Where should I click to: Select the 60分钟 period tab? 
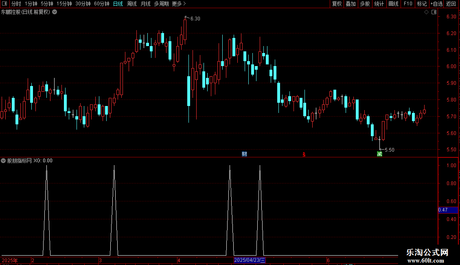pyautogui.click(x=101, y=4)
